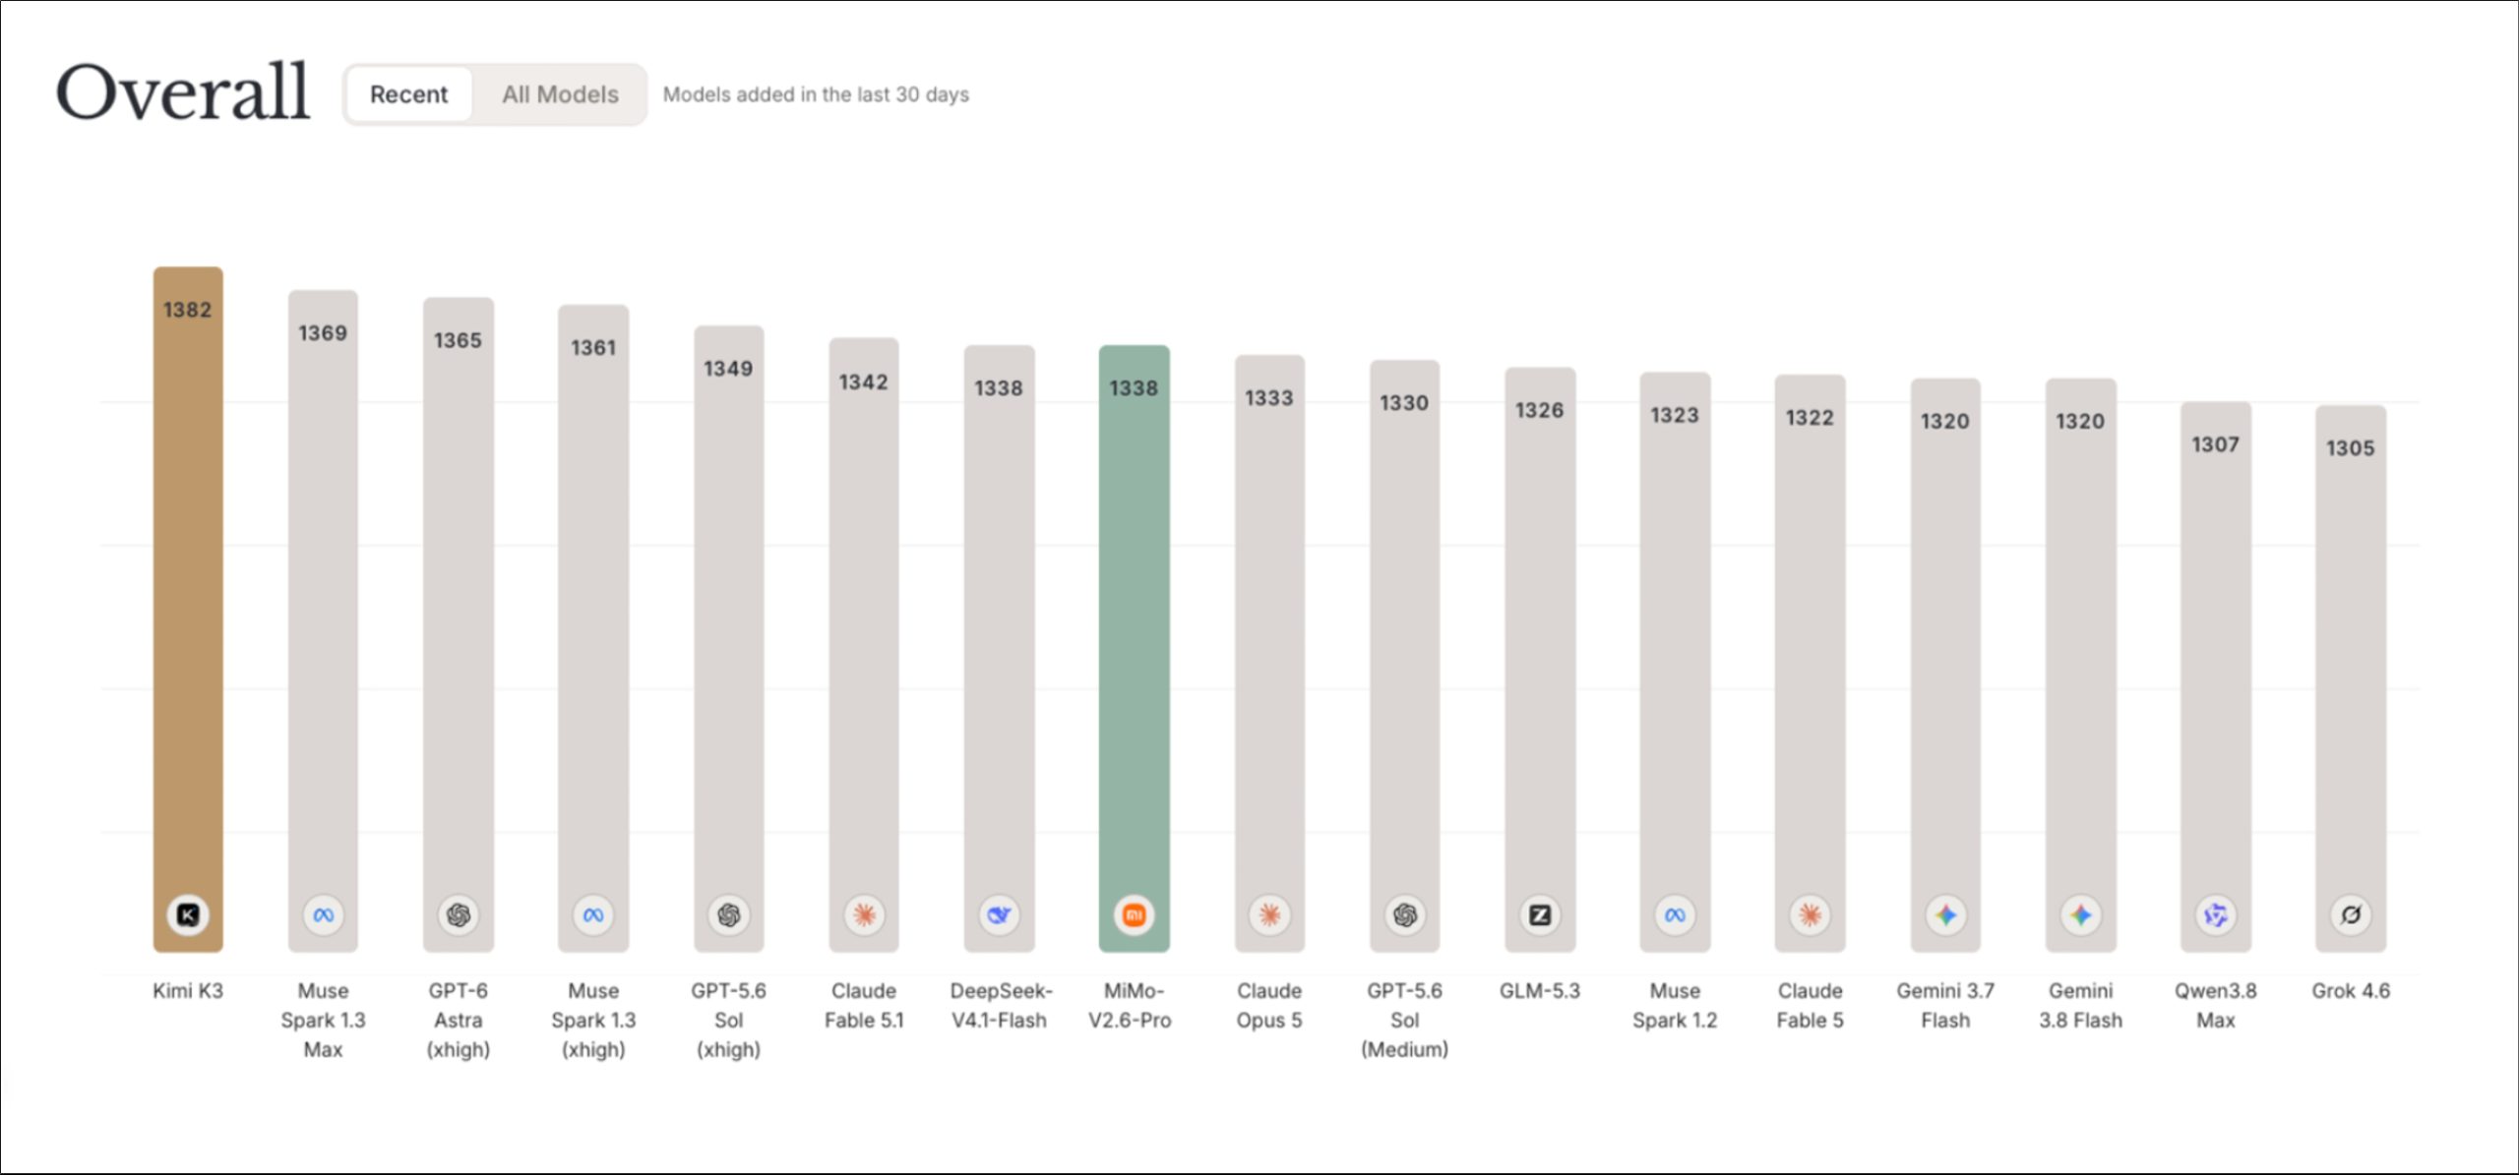The height and width of the screenshot is (1175, 2519).
Task: Click the GPT-5.6 Sol (Medium) bar
Action: coord(1405,656)
